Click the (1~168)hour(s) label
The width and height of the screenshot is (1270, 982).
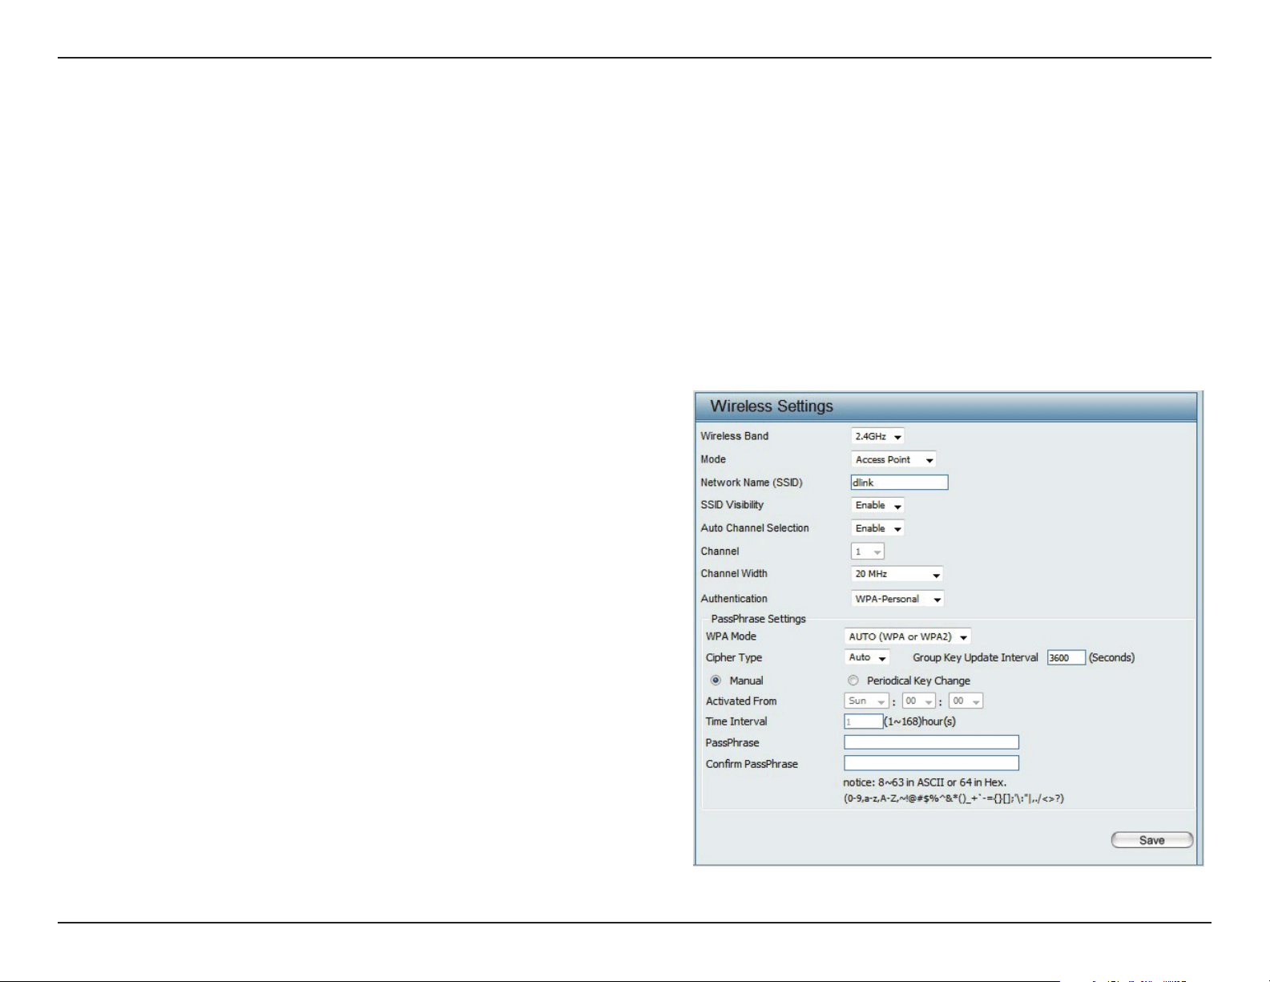(920, 721)
